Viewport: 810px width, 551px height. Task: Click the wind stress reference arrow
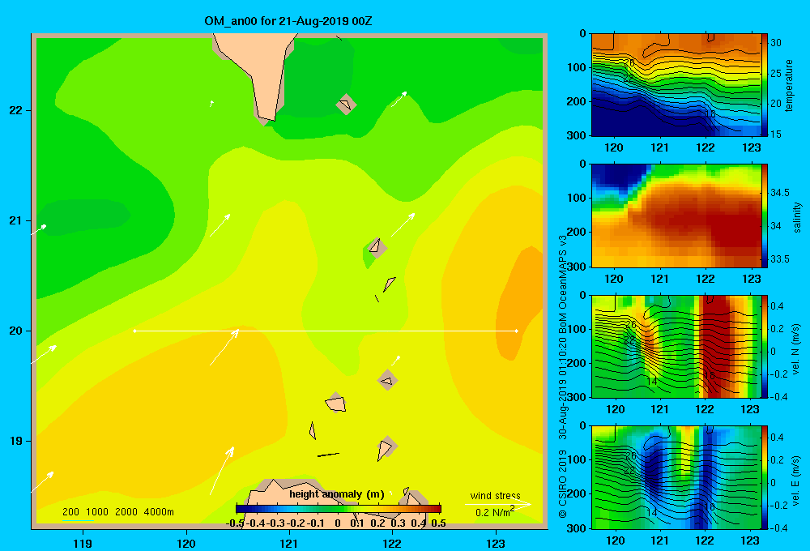498,504
